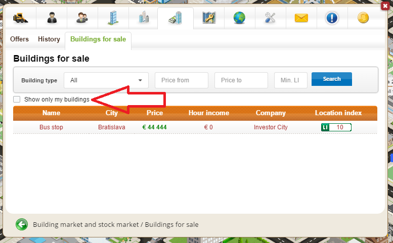Sort by Location index column header
The height and width of the screenshot is (243, 393).
[338, 113]
